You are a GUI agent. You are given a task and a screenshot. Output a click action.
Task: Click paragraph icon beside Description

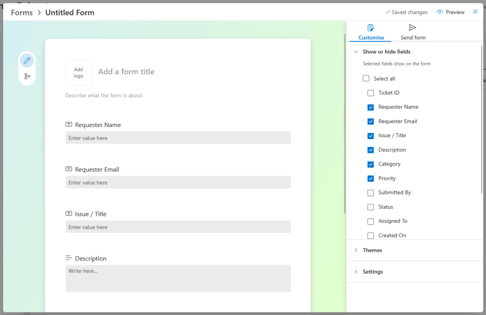click(69, 258)
